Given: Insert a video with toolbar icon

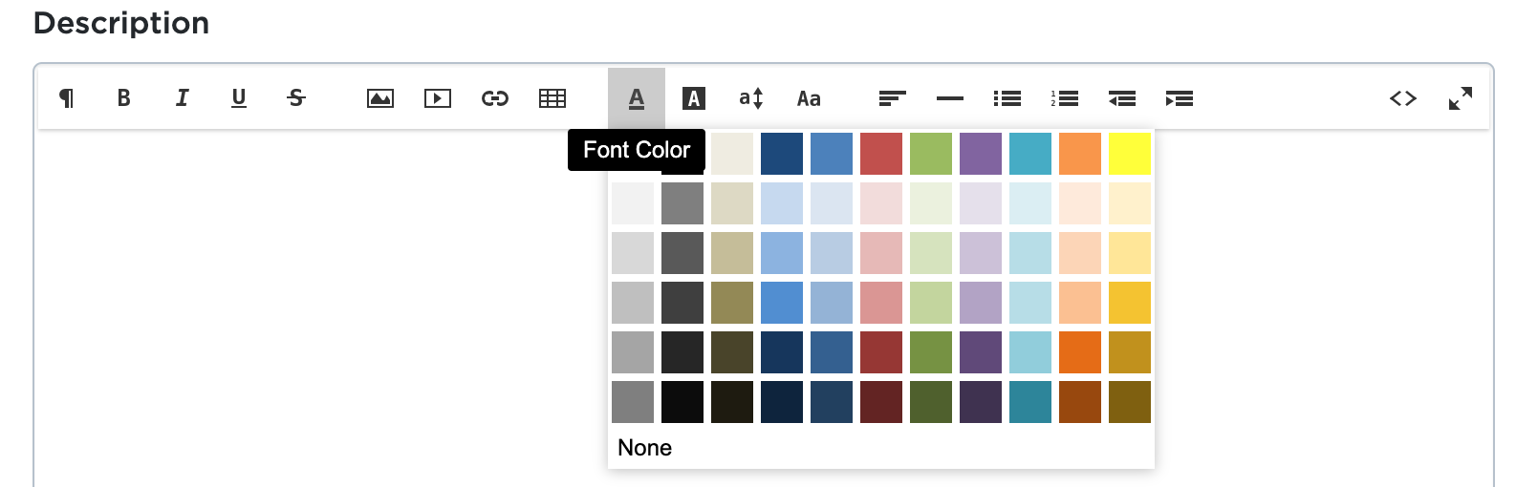Looking at the screenshot, I should [x=438, y=98].
